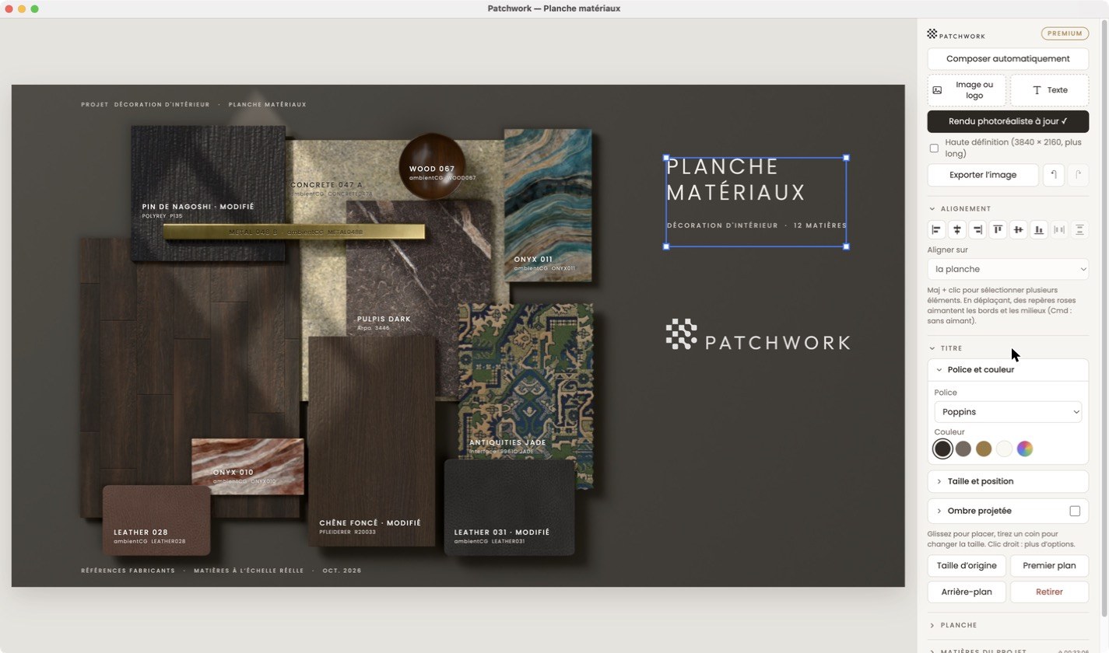Align selection to top edge
Screen dimensions: 1109x653
[998, 230]
